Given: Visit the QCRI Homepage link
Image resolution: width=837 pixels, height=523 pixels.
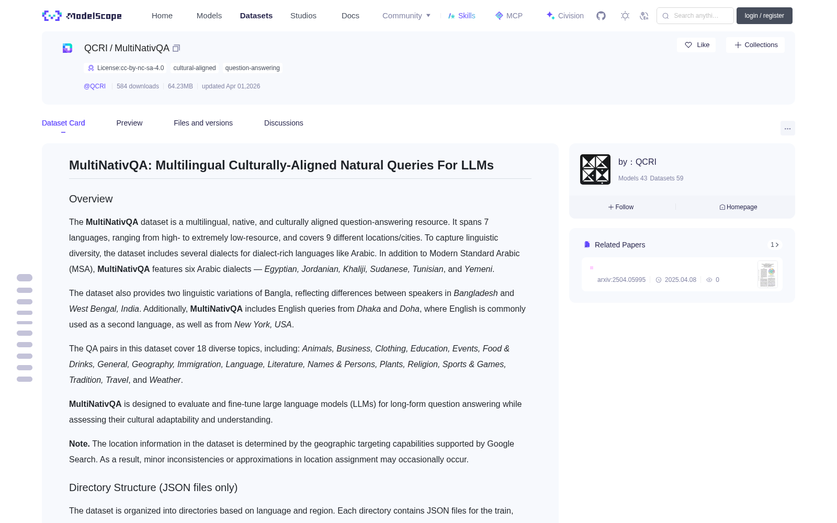Looking at the screenshot, I should click(738, 207).
